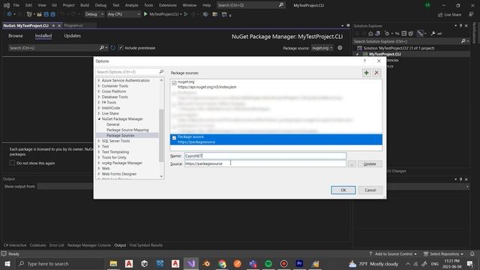
Task: Open Visual Studio from the taskbar
Action: pyautogui.click(x=191, y=263)
